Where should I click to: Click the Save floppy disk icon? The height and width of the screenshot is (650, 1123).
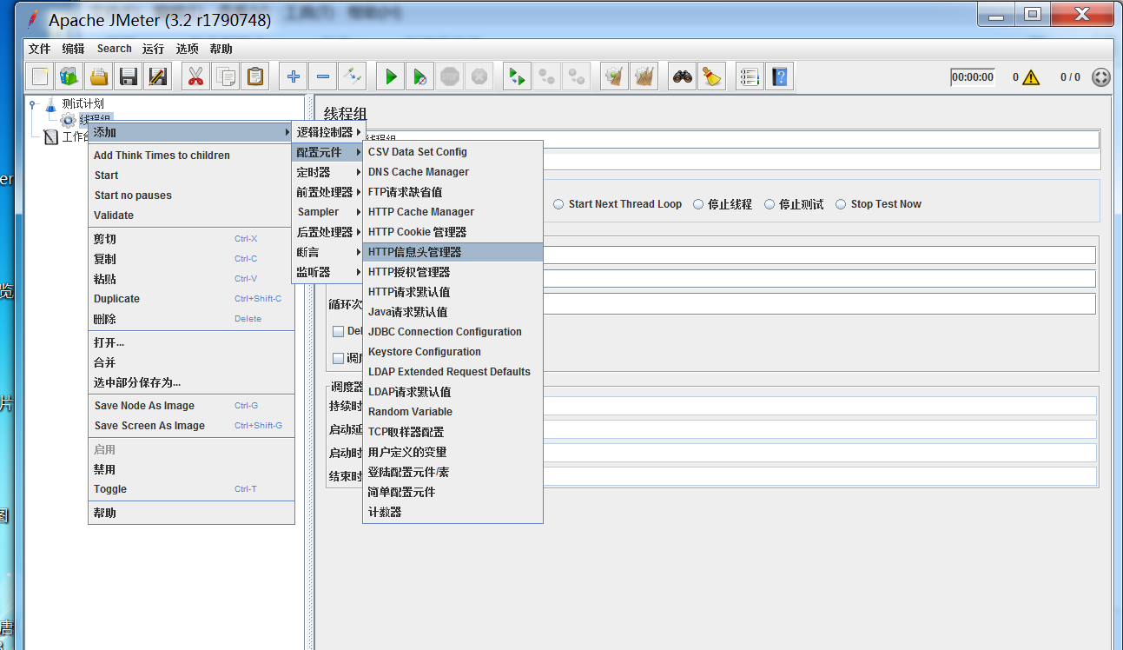[129, 76]
